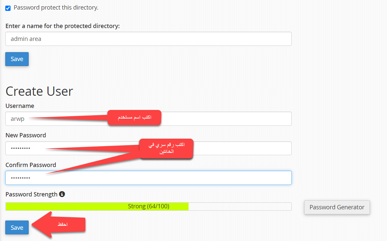Viewport: 387px width, 241px height.
Task: Click the "Enter a name for the protected directory" label
Action: (63, 26)
